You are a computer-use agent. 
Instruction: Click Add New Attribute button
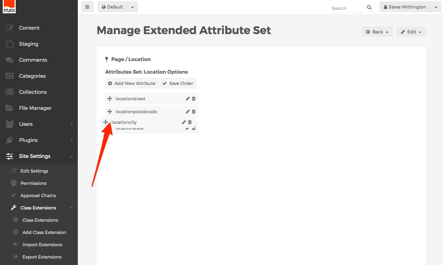pos(132,83)
